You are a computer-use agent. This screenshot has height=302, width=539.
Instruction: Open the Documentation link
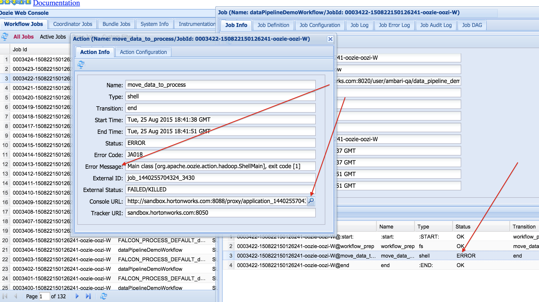tap(56, 3)
